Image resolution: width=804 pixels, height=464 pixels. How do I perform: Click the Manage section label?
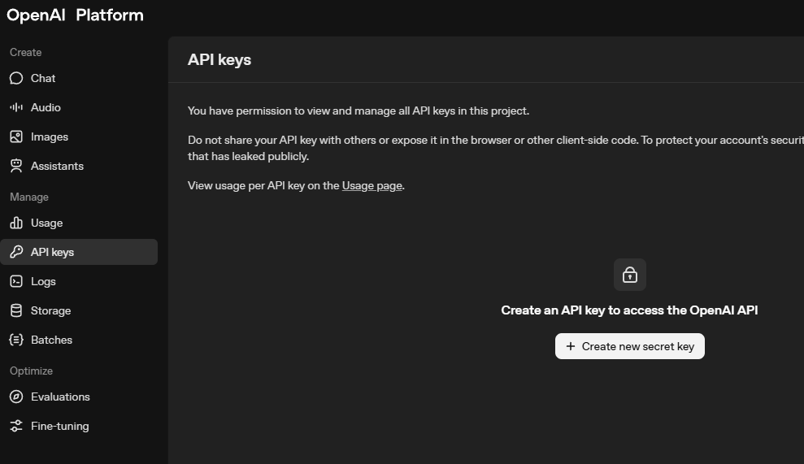click(29, 197)
